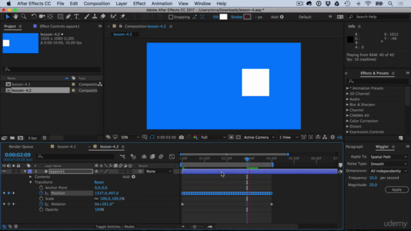This screenshot has height=231, width=411.
Task: Click the Wiggler Apply button
Action: pos(397,190)
